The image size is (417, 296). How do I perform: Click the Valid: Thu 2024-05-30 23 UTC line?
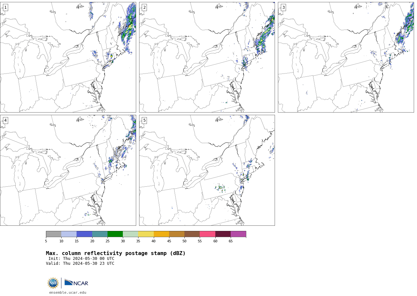point(80,263)
